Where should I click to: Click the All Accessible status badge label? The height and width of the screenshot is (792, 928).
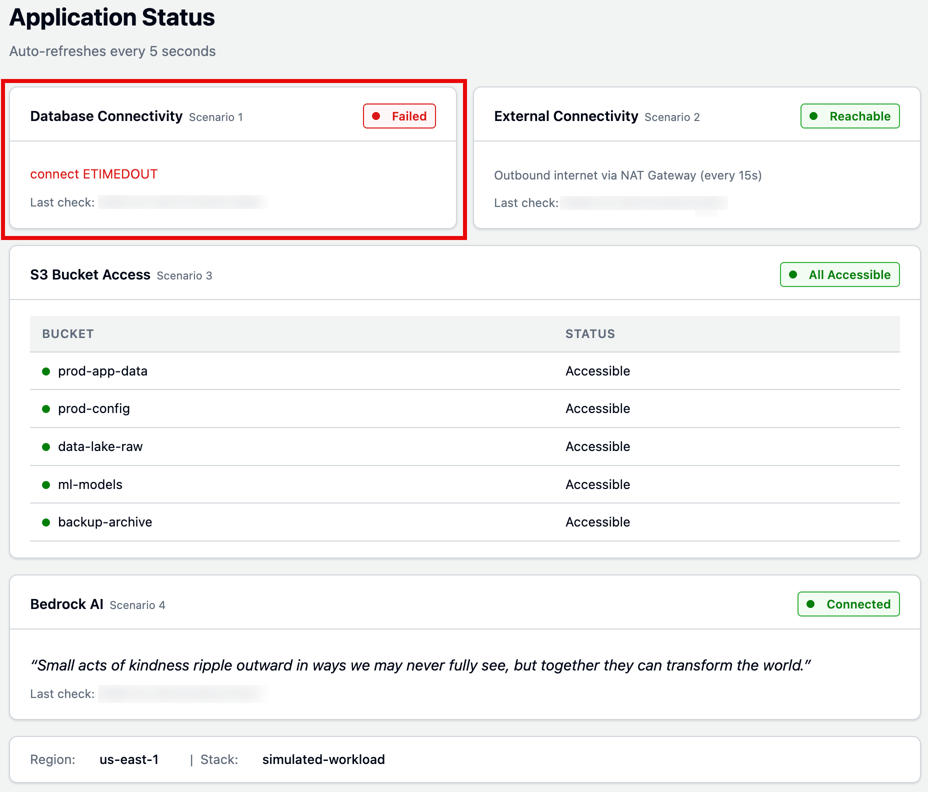[x=849, y=274]
